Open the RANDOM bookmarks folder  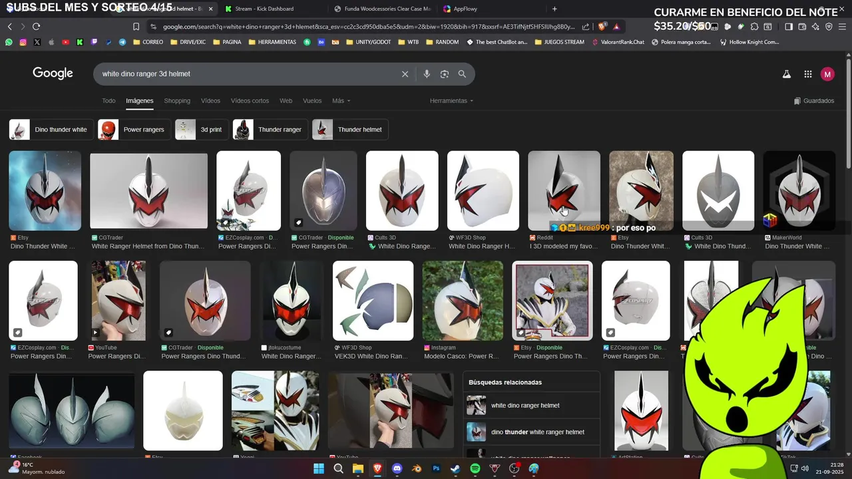pos(442,42)
